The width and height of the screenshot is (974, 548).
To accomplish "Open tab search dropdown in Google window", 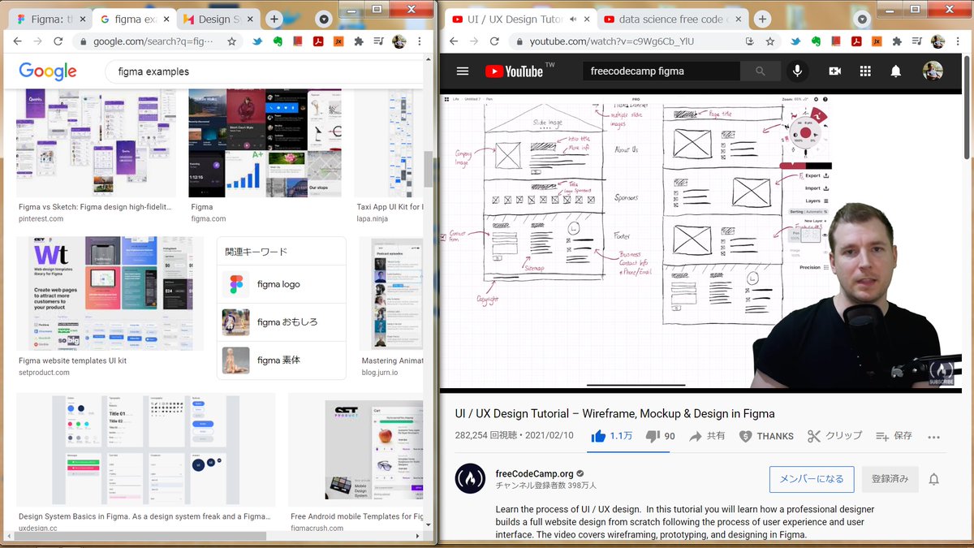I will point(323,19).
